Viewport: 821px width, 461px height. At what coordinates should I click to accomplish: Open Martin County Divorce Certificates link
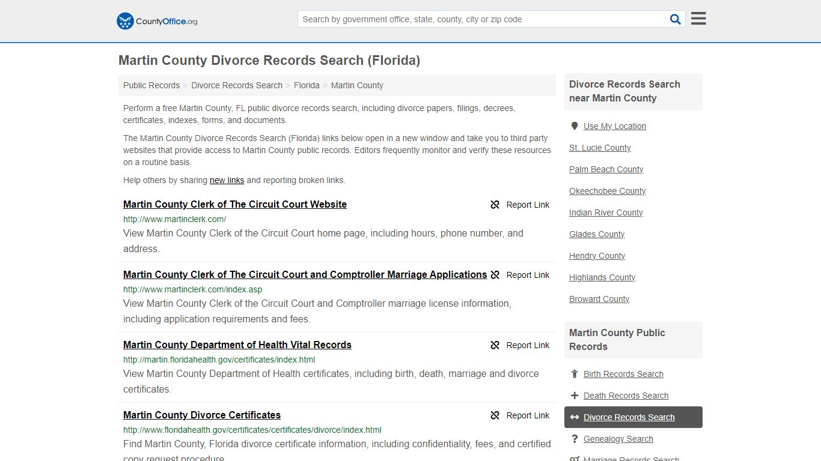click(x=202, y=415)
